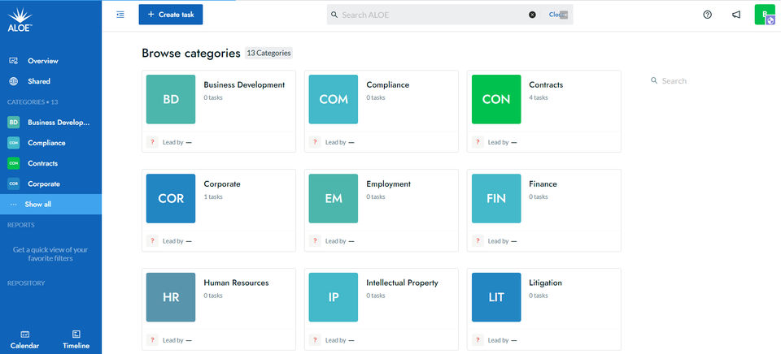Image resolution: width=781 pixels, height=354 pixels.
Task: Open the Finance card title
Action: click(x=543, y=184)
